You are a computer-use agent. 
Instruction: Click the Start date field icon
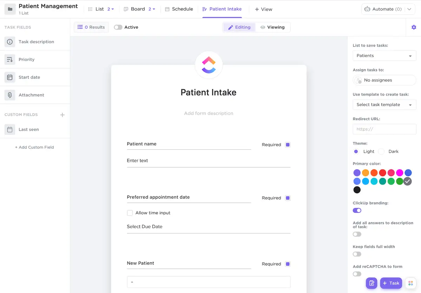pos(9,77)
